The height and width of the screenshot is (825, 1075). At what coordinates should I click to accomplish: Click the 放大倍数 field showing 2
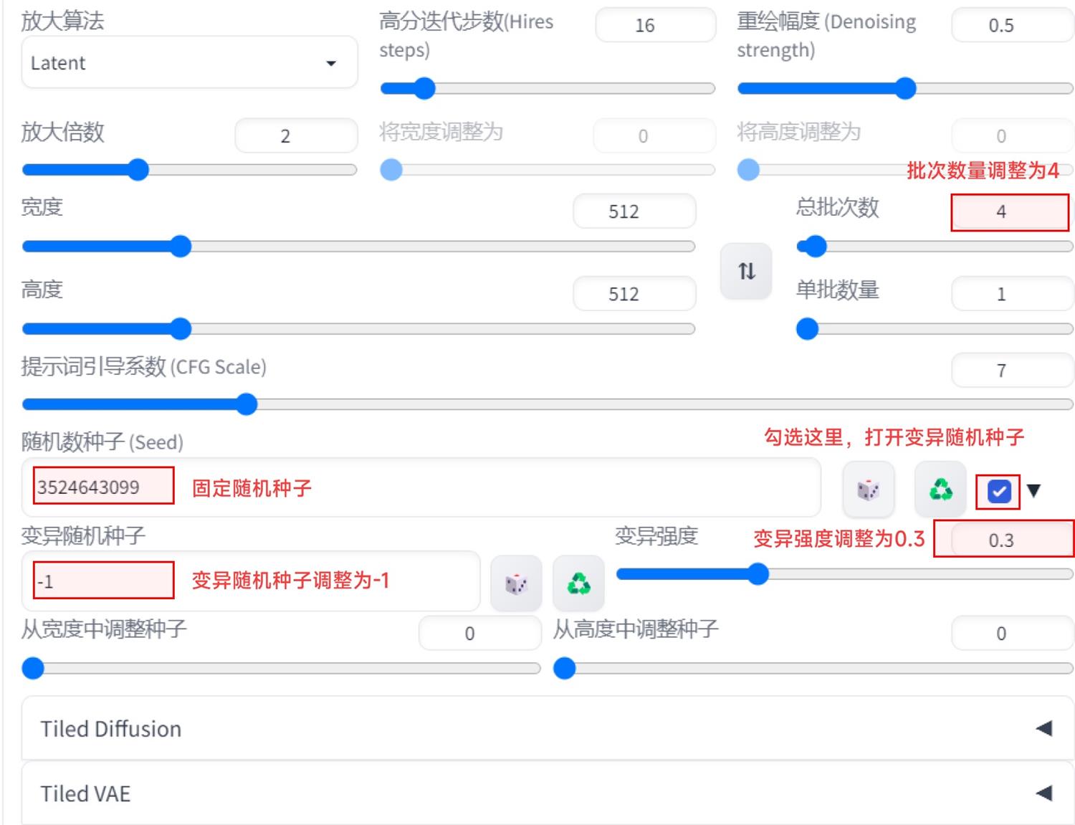[295, 135]
